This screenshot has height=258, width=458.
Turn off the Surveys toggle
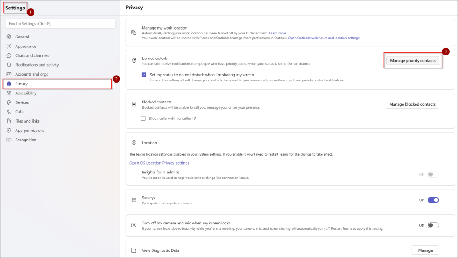click(433, 200)
